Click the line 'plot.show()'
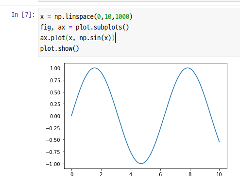Image resolution: width=240 pixels, height=183 pixels. pyautogui.click(x=59, y=48)
